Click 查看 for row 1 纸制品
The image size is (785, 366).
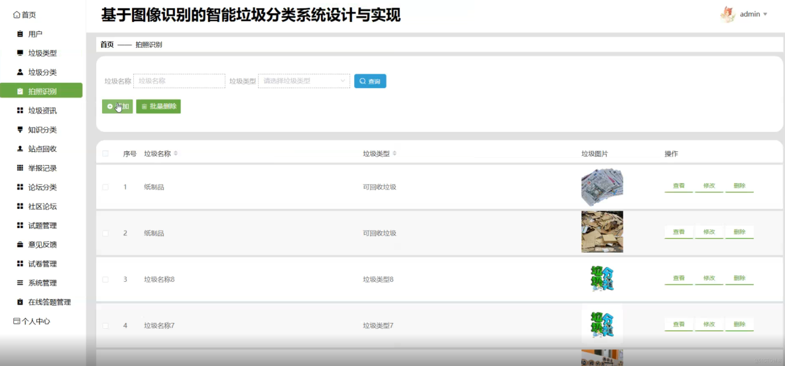679,186
